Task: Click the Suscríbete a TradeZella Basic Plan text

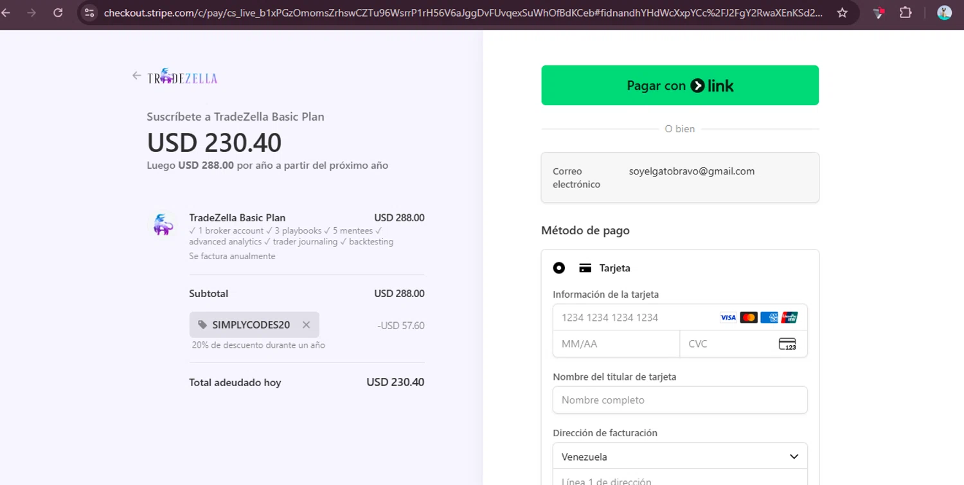Action: (235, 117)
